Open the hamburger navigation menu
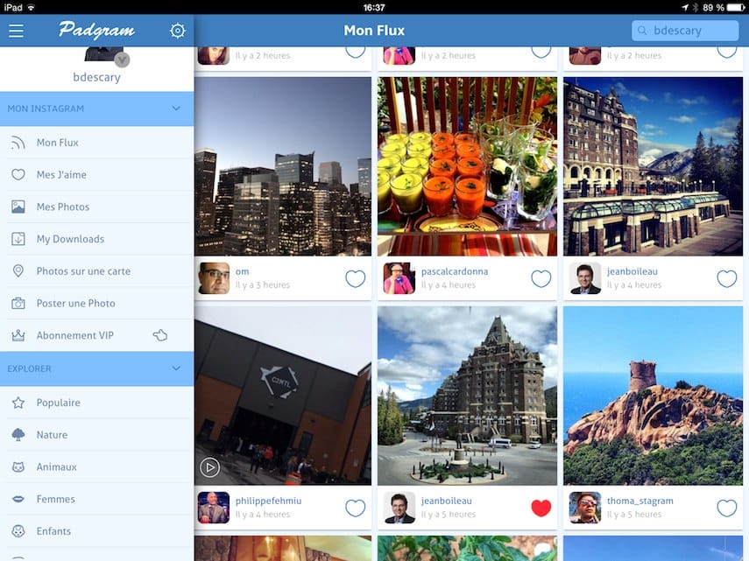This screenshot has width=749, height=561. [x=16, y=29]
